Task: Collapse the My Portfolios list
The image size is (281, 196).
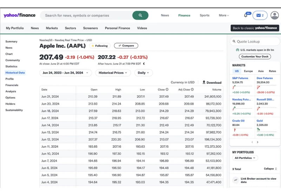Action: (x=270, y=169)
